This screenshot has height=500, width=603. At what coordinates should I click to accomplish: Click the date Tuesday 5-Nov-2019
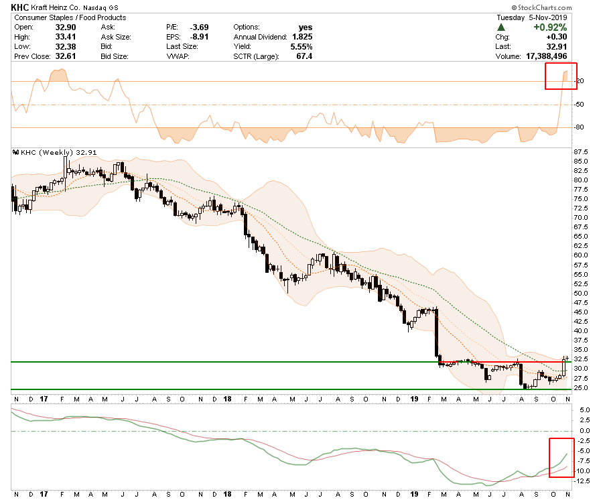point(532,17)
